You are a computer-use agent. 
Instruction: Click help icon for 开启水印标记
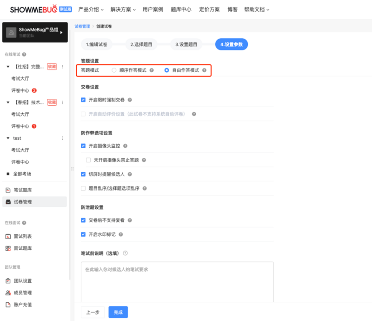(x=121, y=234)
